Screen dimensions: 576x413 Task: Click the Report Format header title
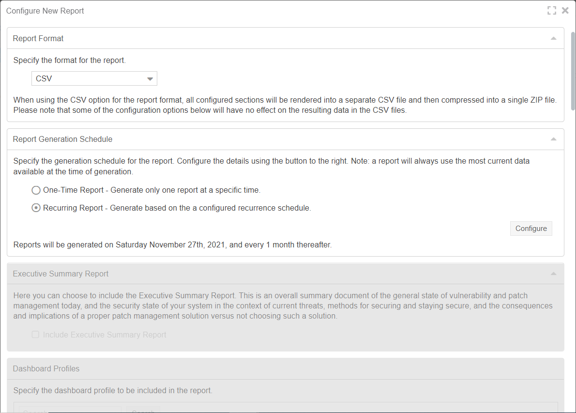pyautogui.click(x=38, y=38)
